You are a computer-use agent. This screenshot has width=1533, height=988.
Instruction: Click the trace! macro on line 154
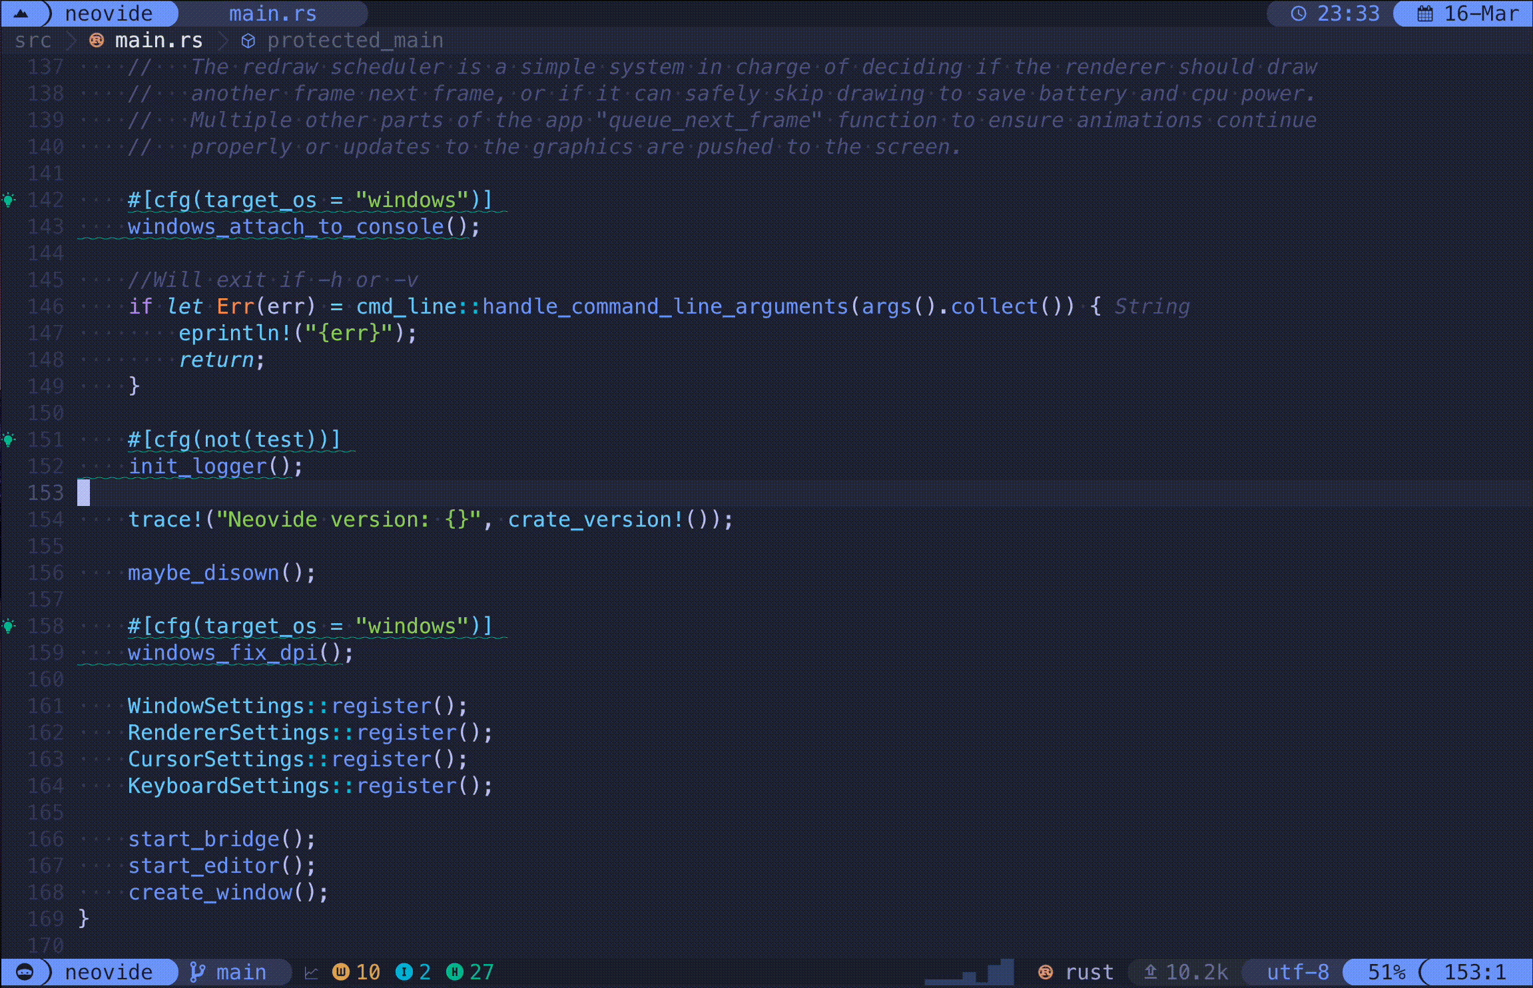pyautogui.click(x=165, y=519)
